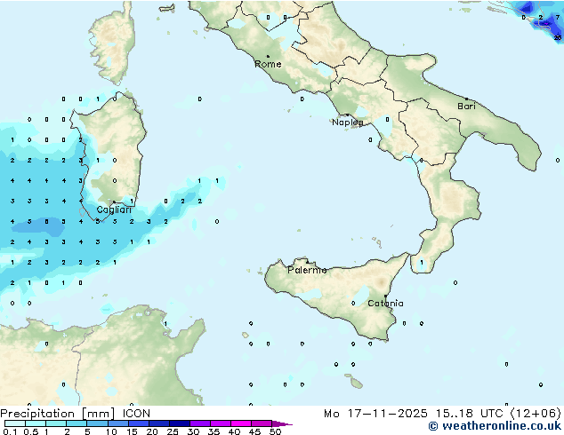The width and height of the screenshot is (564, 435).
Task: Click the '(12+06)' model run text
Action: click(x=536, y=414)
